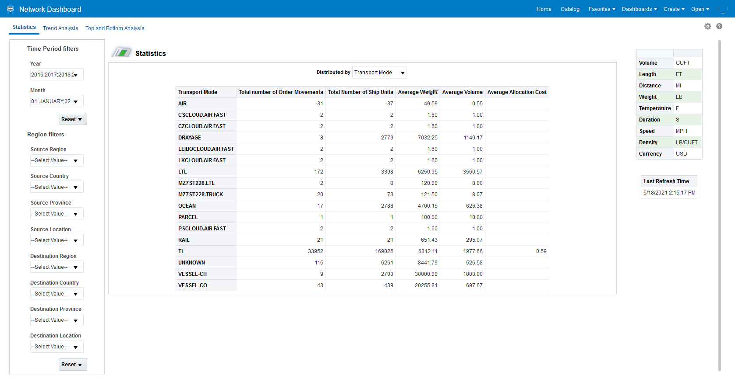Click TL allocation cost value 0.59
Image resolution: width=735 pixels, height=386 pixels.
click(541, 251)
